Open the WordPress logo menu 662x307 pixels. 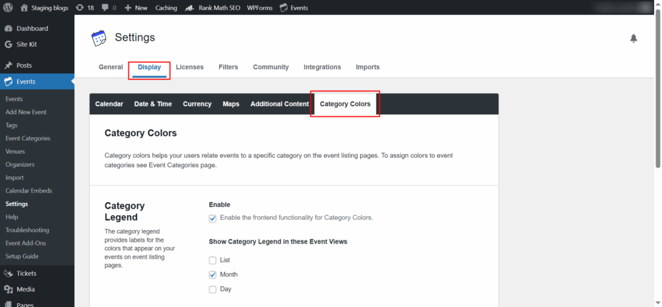pyautogui.click(x=8, y=8)
